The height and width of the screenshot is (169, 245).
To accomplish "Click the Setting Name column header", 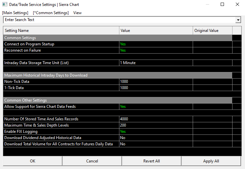I will 61,31.
